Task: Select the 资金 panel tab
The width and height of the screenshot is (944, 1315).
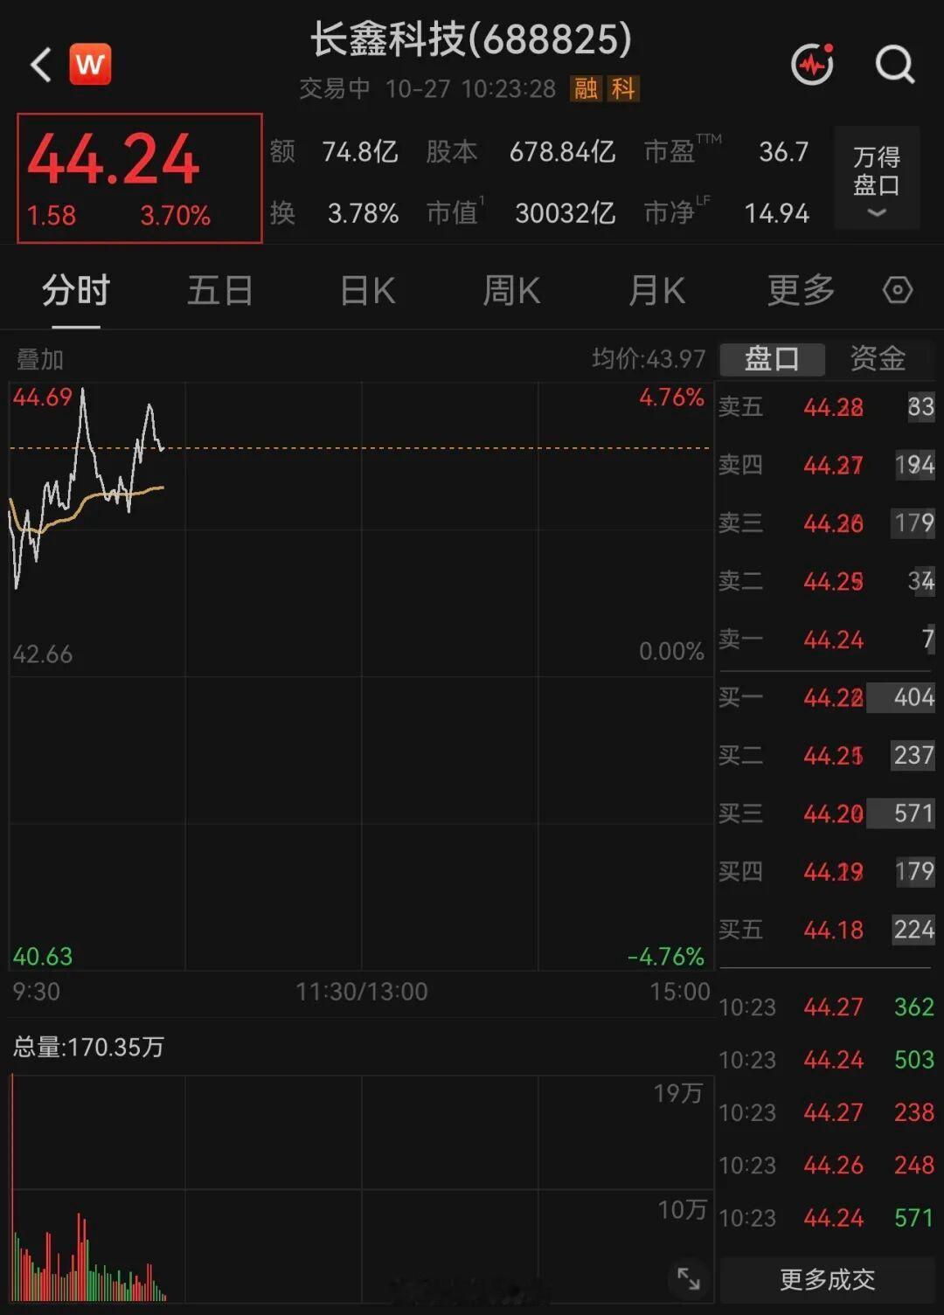Action: [878, 359]
